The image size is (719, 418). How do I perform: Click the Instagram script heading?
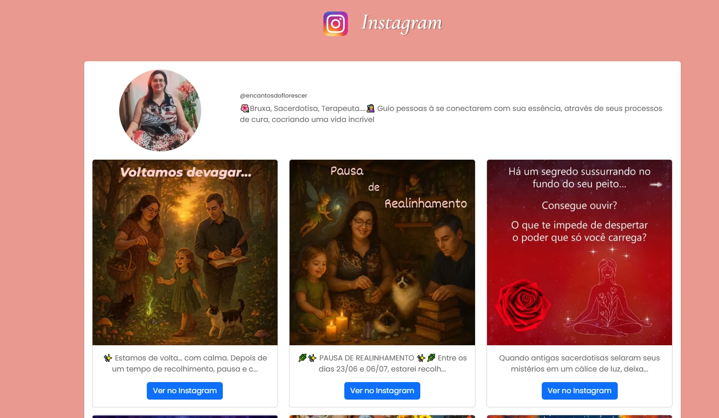click(402, 23)
